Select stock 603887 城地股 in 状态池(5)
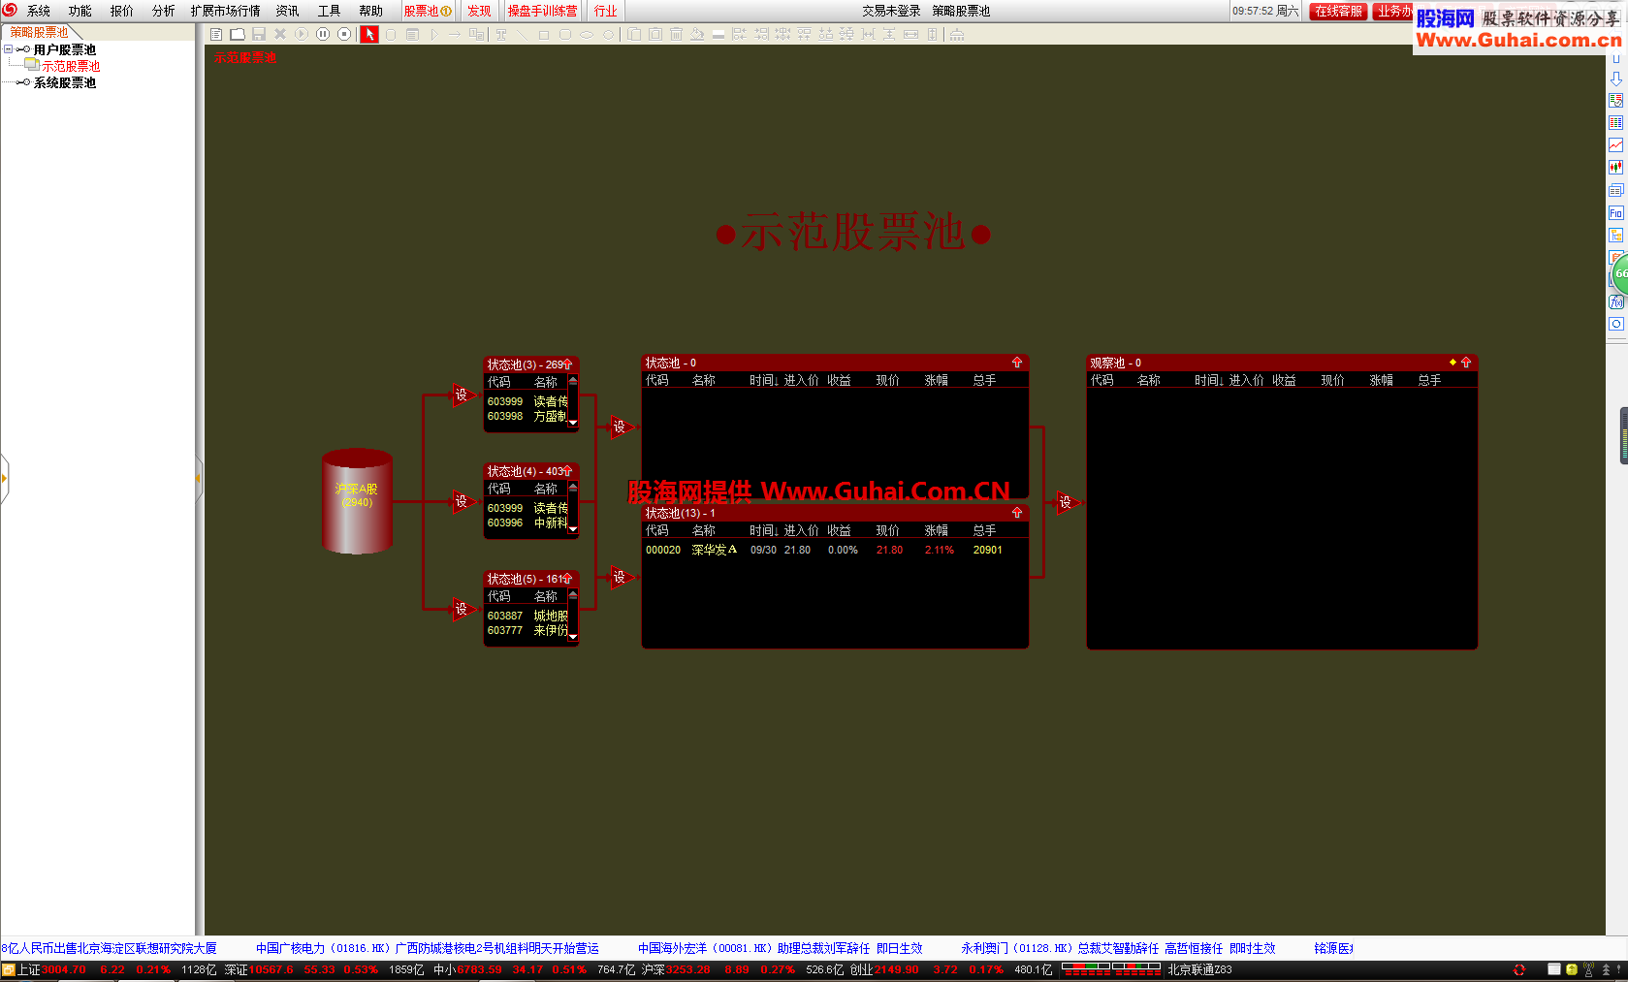 pos(527,616)
